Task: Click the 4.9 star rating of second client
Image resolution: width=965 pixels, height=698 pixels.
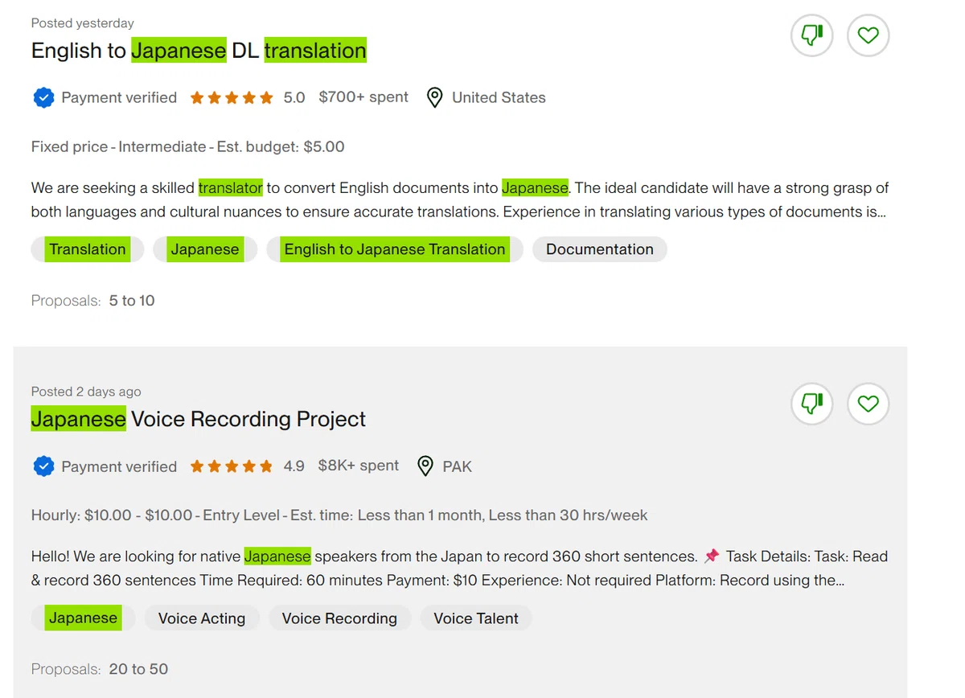Action: coord(247,466)
